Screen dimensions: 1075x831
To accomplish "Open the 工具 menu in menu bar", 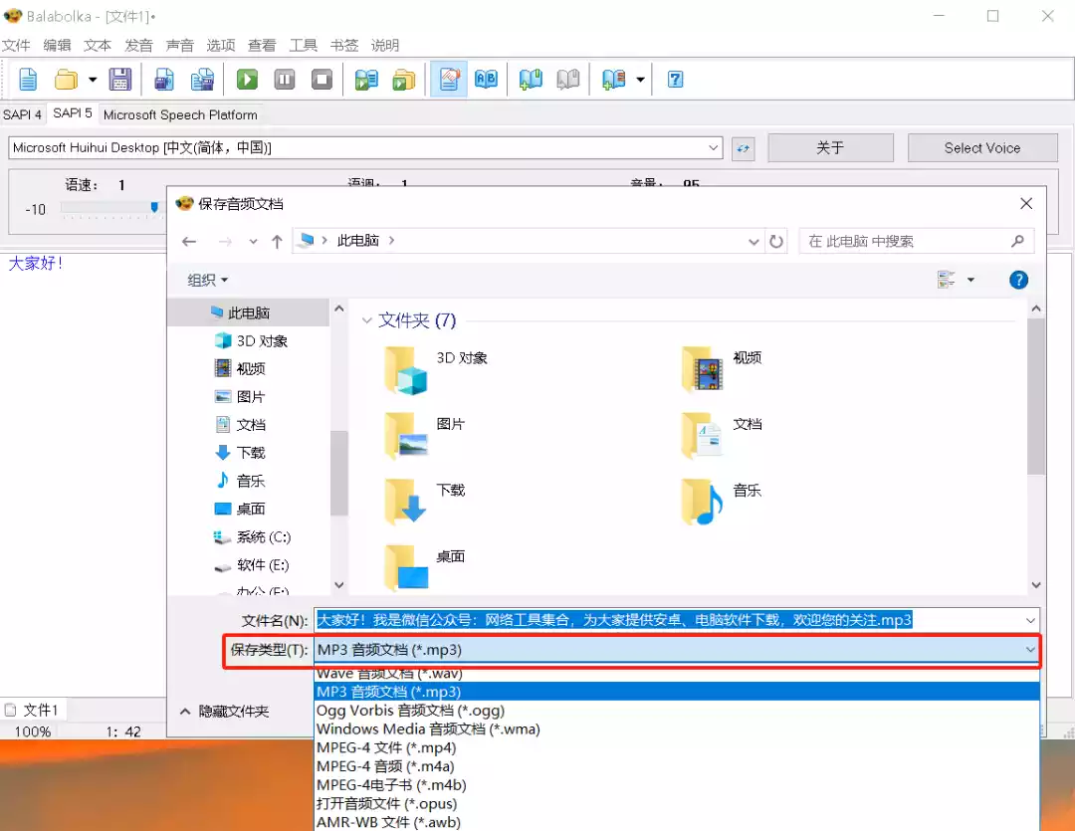I will pyautogui.click(x=303, y=45).
